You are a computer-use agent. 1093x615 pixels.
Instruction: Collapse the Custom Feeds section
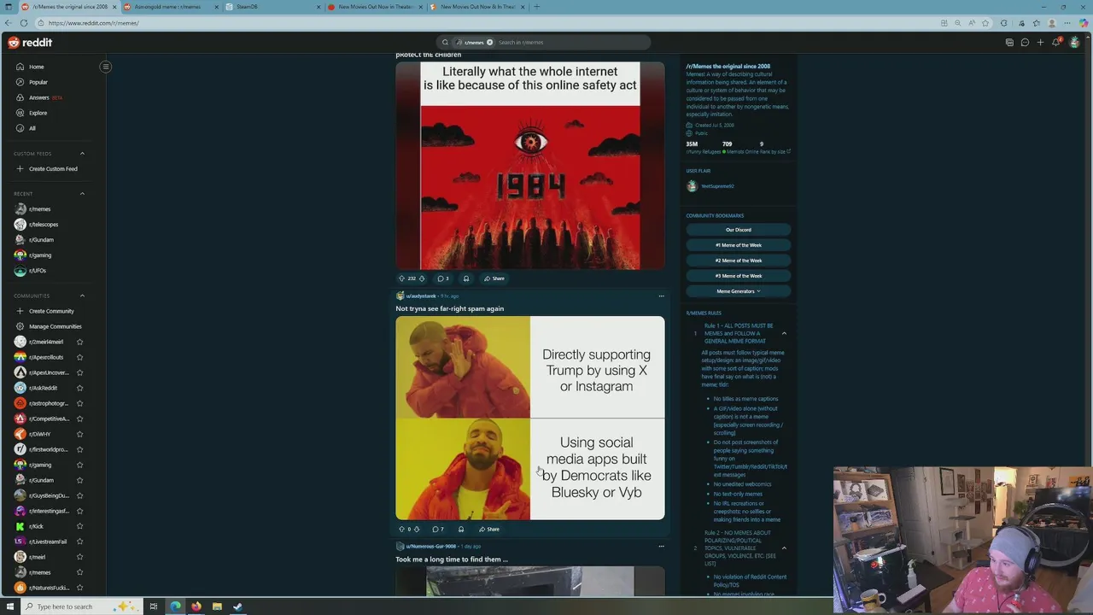82,154
